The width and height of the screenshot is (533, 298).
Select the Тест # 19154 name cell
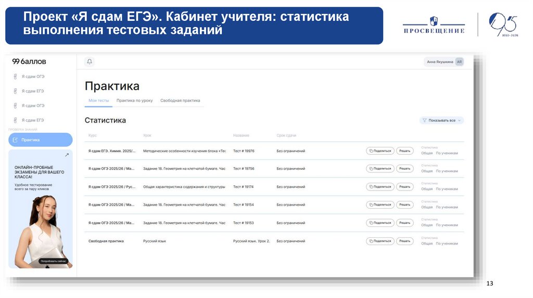(x=244, y=205)
